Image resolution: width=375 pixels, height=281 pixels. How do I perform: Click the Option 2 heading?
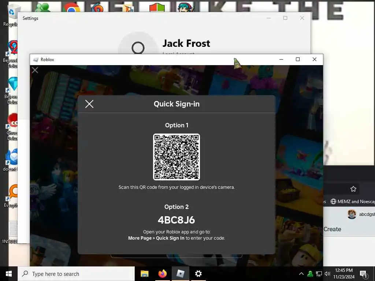[177, 207]
